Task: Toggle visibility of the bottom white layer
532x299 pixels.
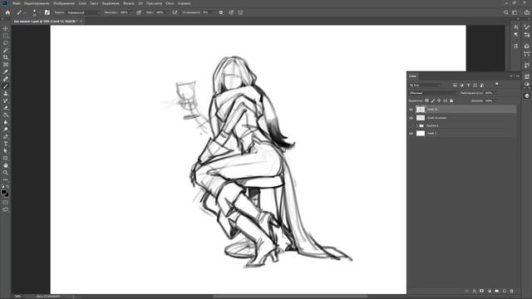Action: 411,134
